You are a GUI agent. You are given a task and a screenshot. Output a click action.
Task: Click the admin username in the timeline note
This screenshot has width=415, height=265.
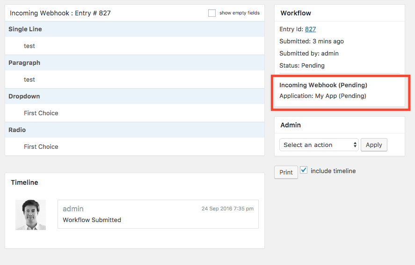(x=73, y=209)
